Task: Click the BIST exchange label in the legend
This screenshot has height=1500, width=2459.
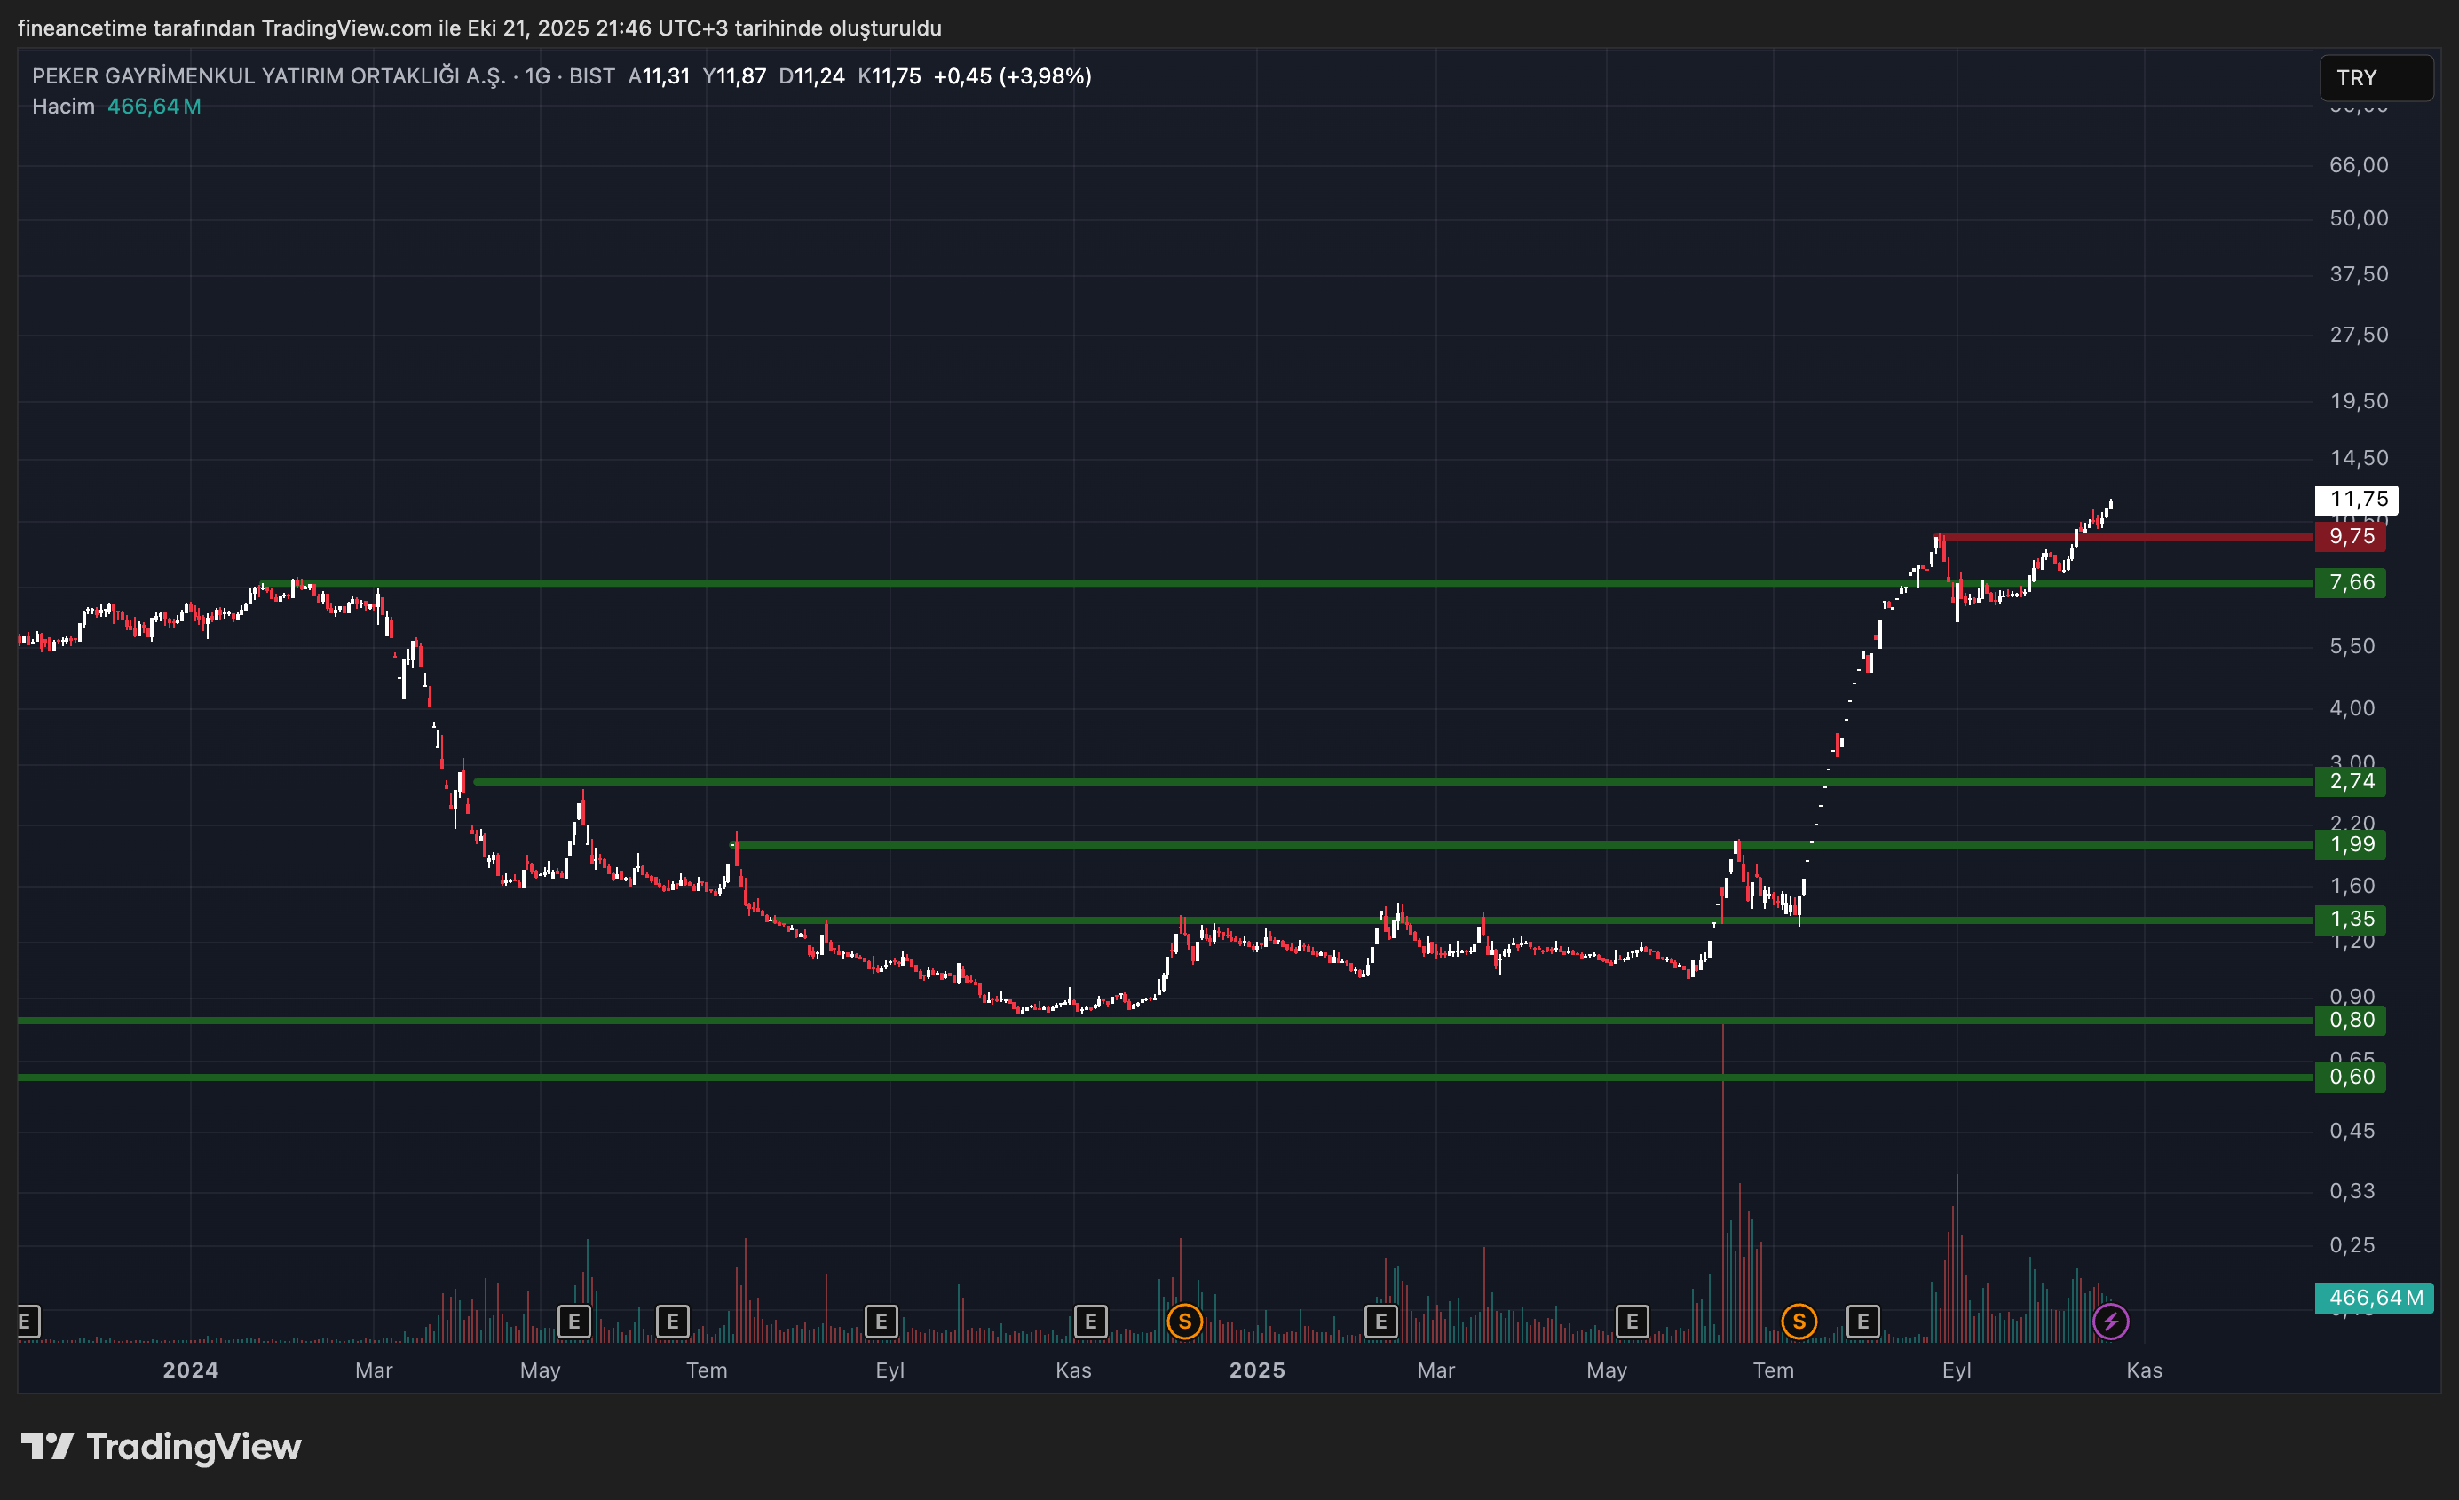Action: pos(591,75)
